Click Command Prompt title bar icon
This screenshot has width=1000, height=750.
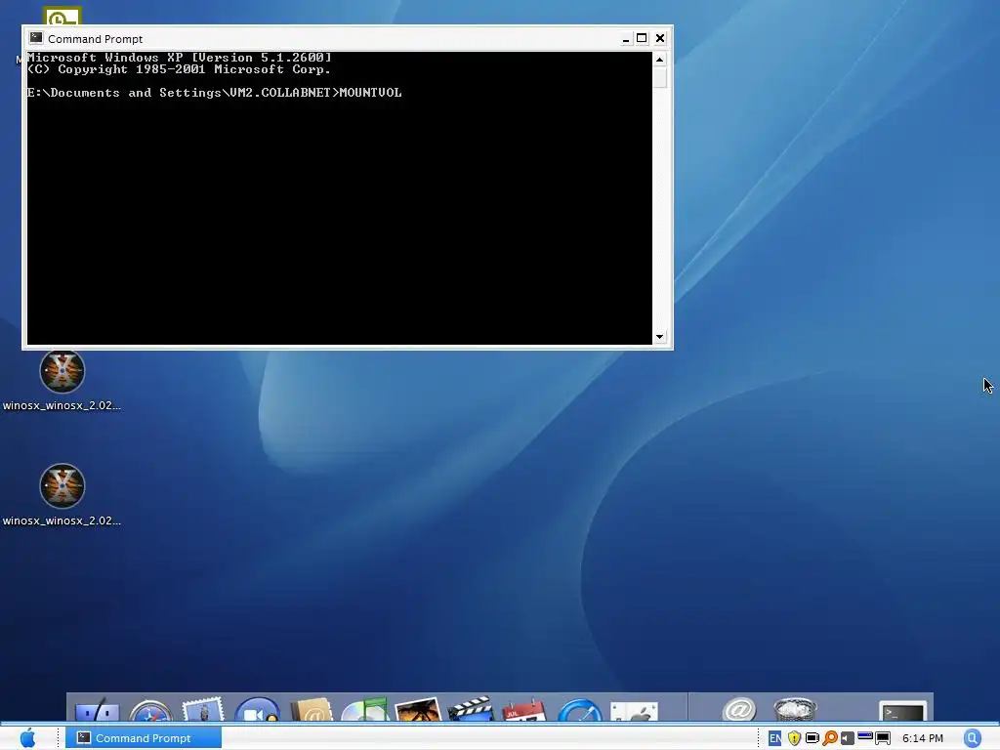[36, 38]
